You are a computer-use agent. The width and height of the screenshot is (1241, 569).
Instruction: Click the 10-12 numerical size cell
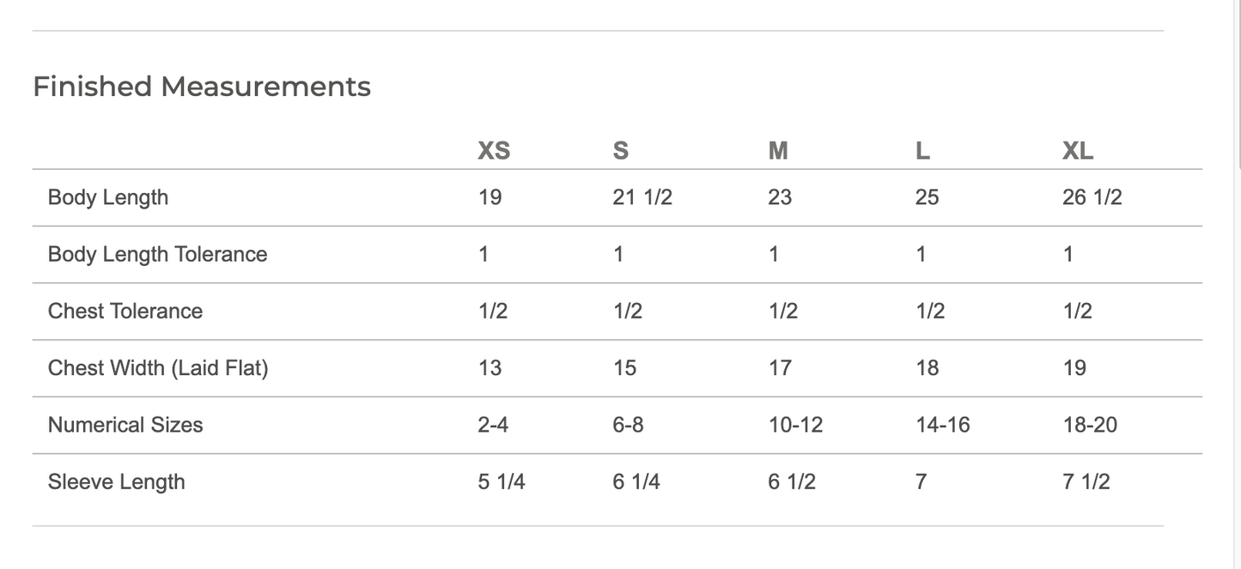pos(795,425)
